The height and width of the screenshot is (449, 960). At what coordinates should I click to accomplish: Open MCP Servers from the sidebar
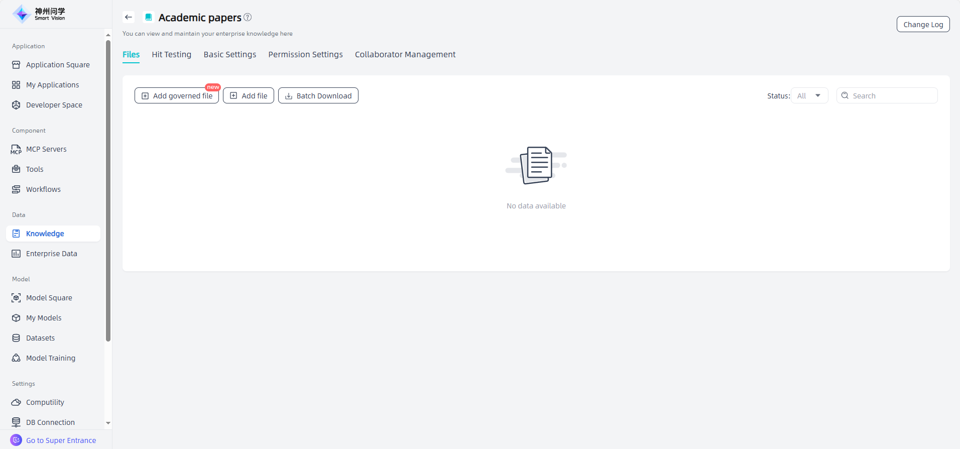46,149
